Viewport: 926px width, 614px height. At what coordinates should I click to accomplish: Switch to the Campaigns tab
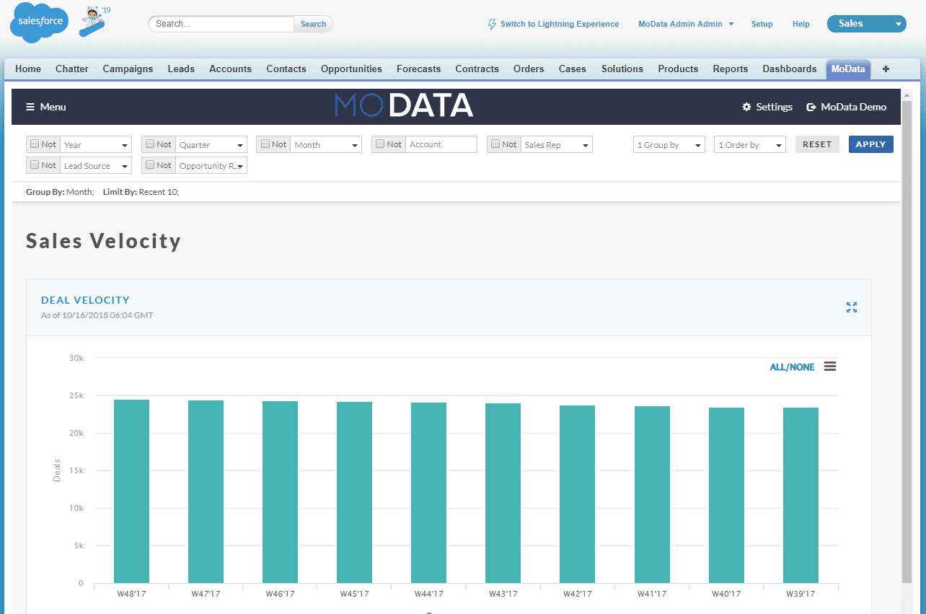pos(128,69)
